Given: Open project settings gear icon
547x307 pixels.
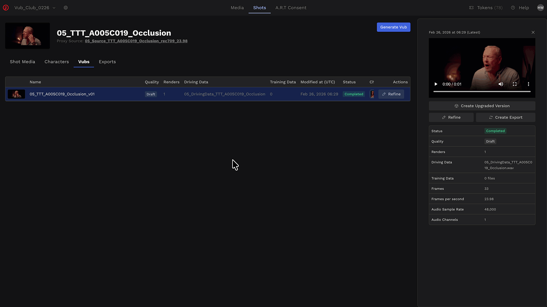Looking at the screenshot, I should coord(66,8).
